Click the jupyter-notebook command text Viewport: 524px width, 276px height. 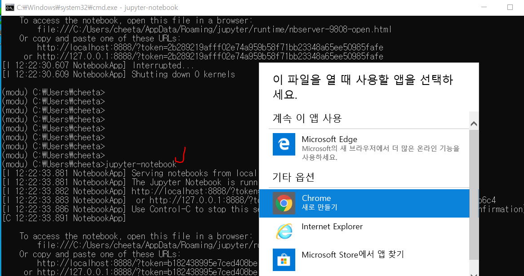coord(141,165)
